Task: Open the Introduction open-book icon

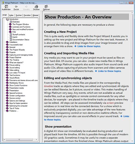Action: pyautogui.click(x=7, y=19)
